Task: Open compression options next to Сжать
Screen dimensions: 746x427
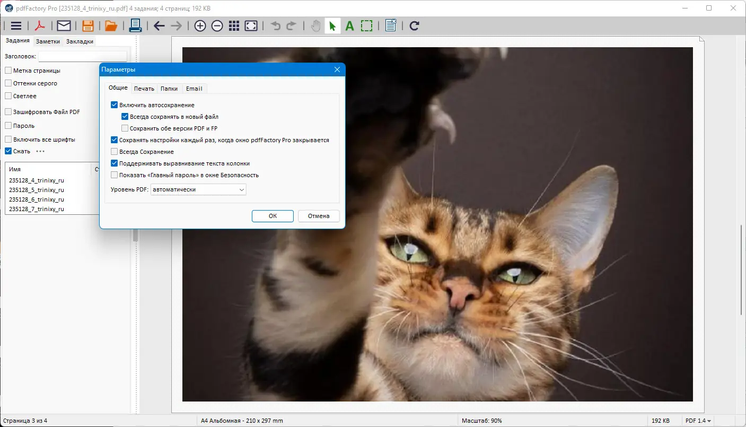Action: pyautogui.click(x=40, y=151)
